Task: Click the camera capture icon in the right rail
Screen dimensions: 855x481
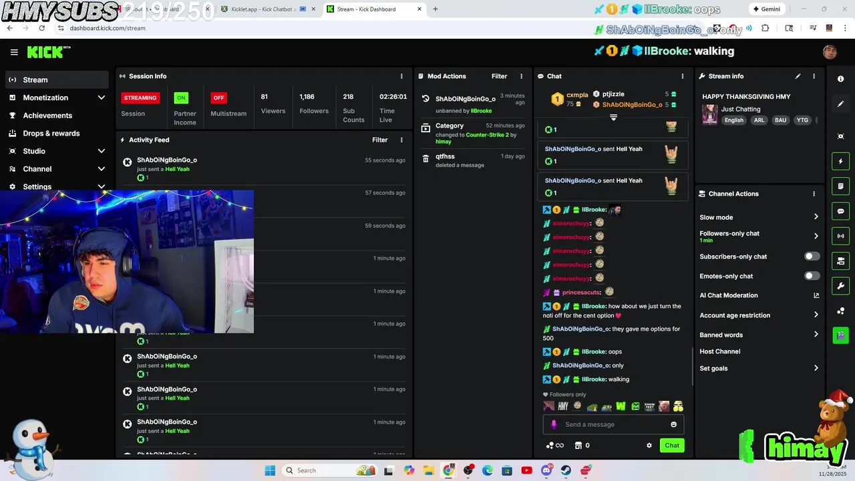Action: click(841, 136)
